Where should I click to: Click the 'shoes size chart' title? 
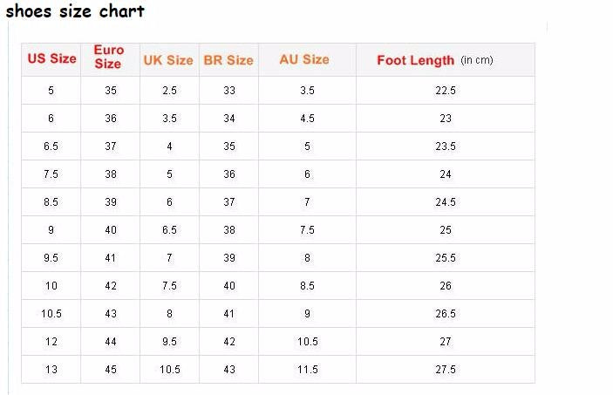[75, 11]
